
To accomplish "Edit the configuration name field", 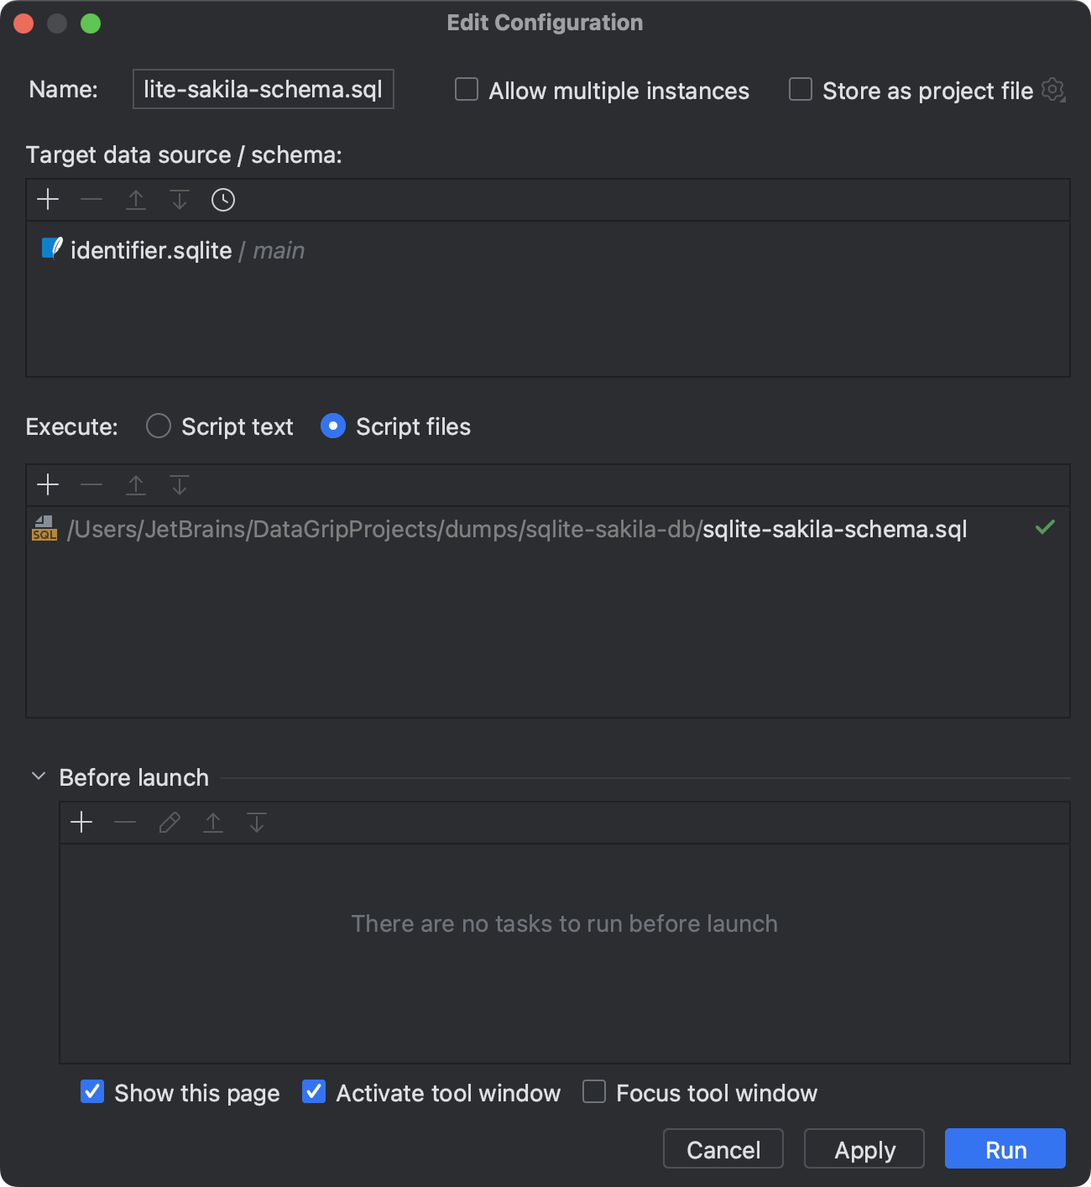I will [x=263, y=88].
